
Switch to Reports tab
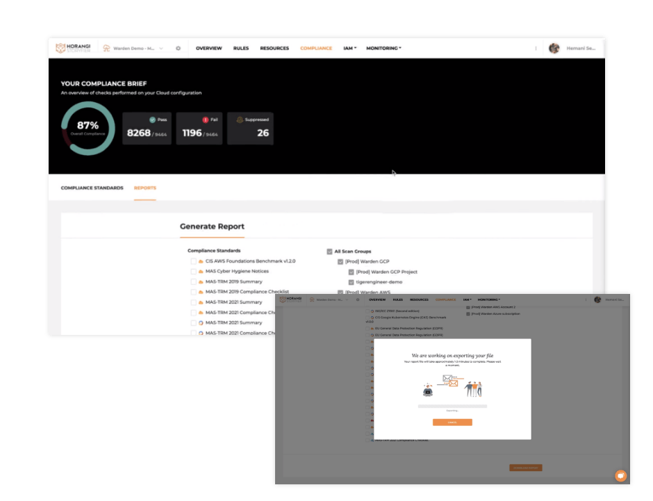click(x=145, y=188)
